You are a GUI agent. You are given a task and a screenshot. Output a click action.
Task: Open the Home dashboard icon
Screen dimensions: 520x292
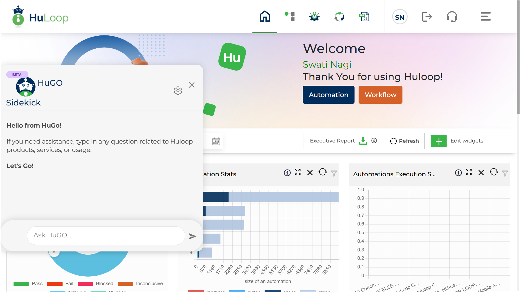tap(265, 16)
